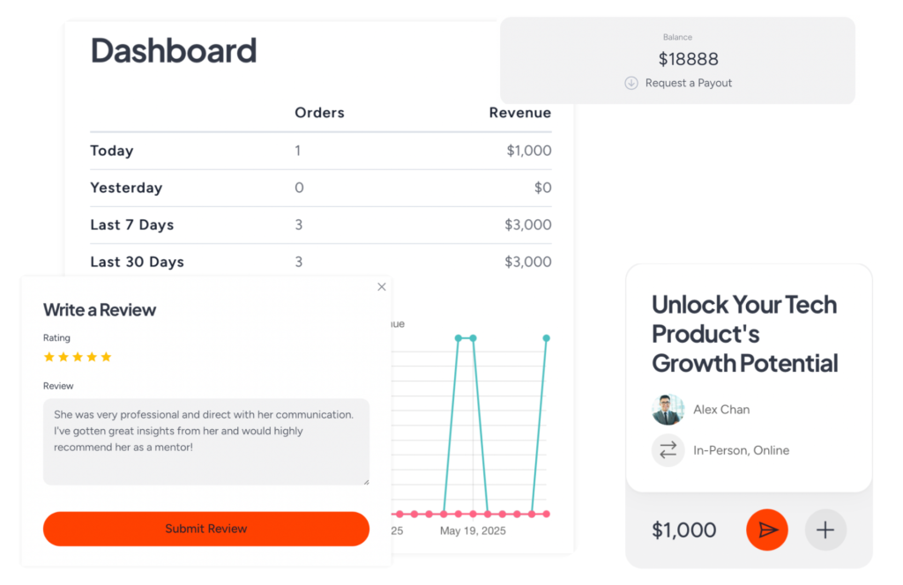
Task: Click the review textarea's resize handle
Action: pos(365,481)
